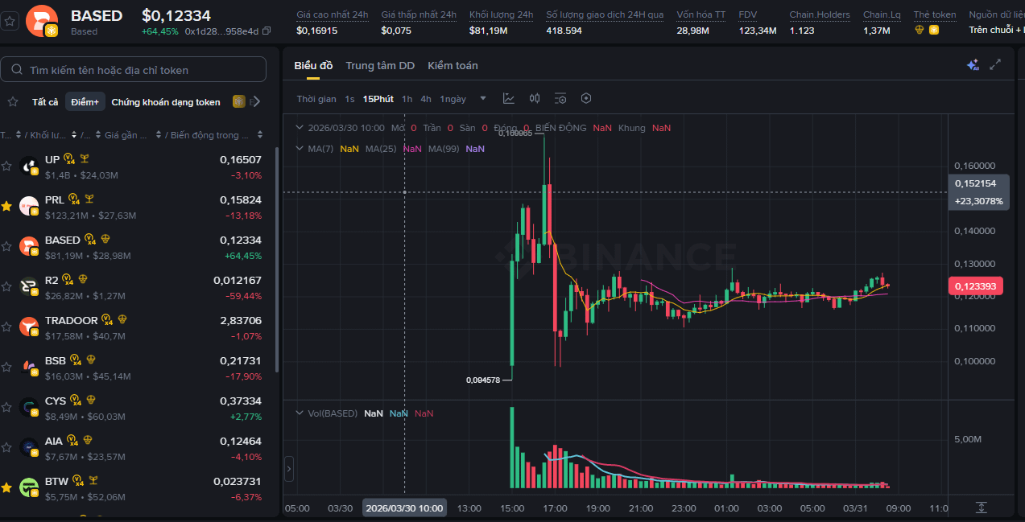Image resolution: width=1025 pixels, height=522 pixels.
Task: Toggle favorite star for BASED row
Action: 6,247
